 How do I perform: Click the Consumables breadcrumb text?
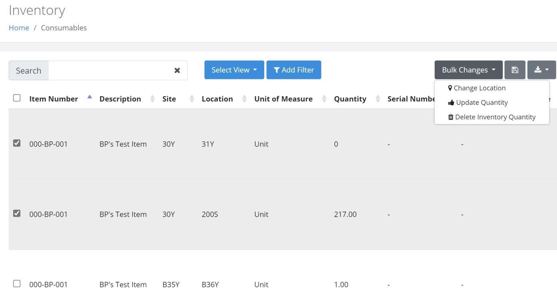click(64, 28)
